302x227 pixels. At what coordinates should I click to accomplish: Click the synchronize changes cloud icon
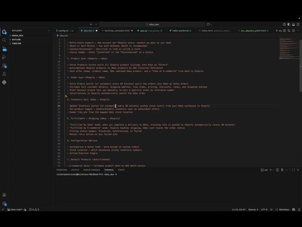25,210
